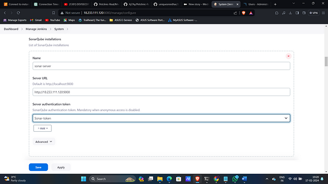Close the System Jenkins tab

(x=238, y=4)
